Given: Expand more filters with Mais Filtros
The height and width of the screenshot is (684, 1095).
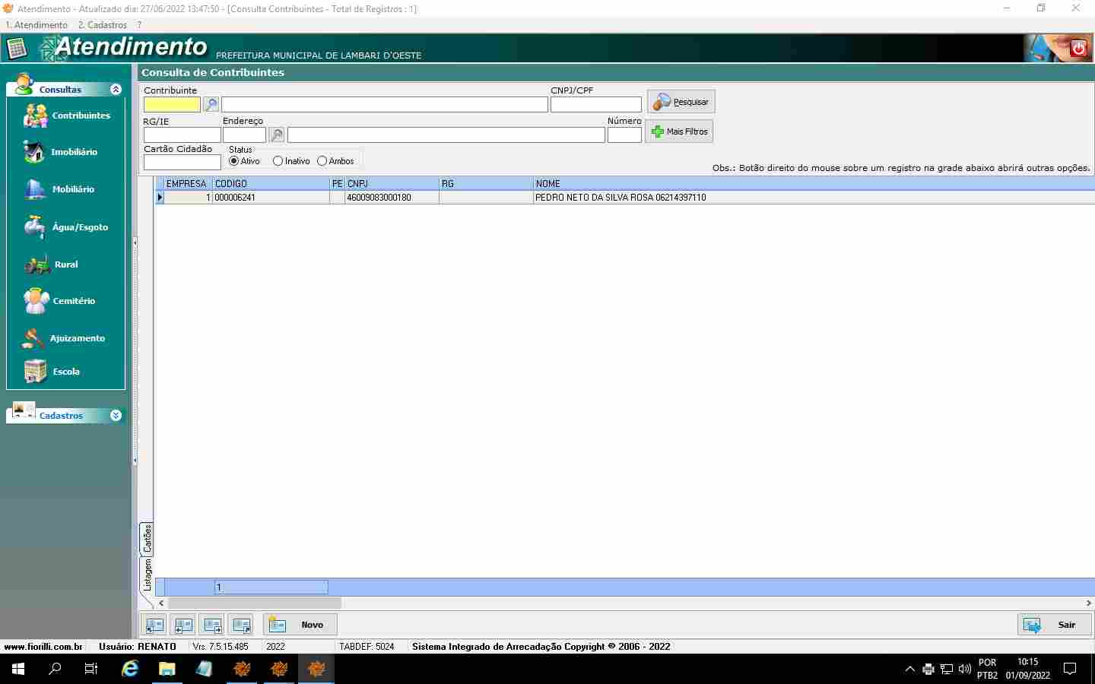Looking at the screenshot, I should point(679,131).
